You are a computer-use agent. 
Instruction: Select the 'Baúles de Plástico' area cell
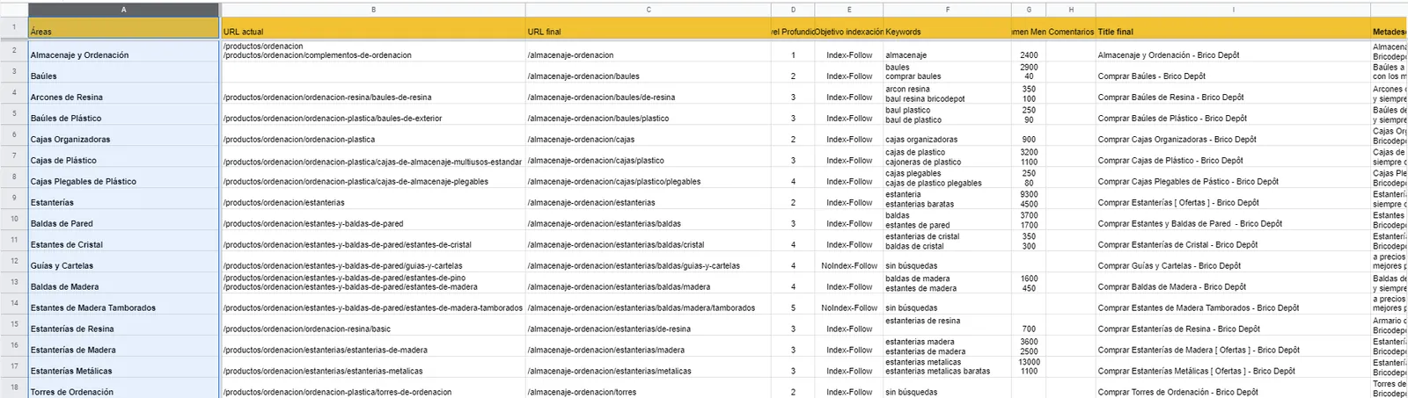click(123, 114)
